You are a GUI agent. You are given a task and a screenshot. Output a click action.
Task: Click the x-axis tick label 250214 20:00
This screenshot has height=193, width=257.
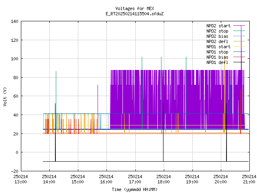coord(220,179)
